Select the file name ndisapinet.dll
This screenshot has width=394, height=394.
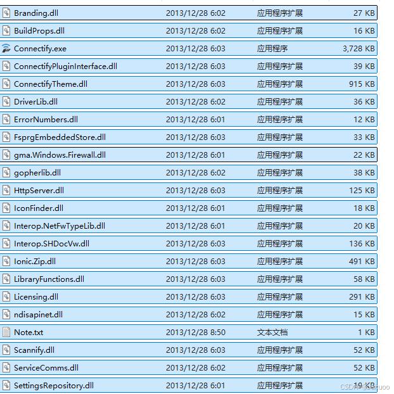[38, 315]
